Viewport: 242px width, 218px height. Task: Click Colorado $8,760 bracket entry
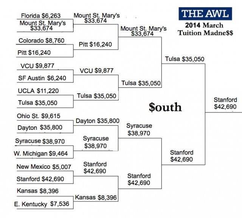click(x=41, y=40)
